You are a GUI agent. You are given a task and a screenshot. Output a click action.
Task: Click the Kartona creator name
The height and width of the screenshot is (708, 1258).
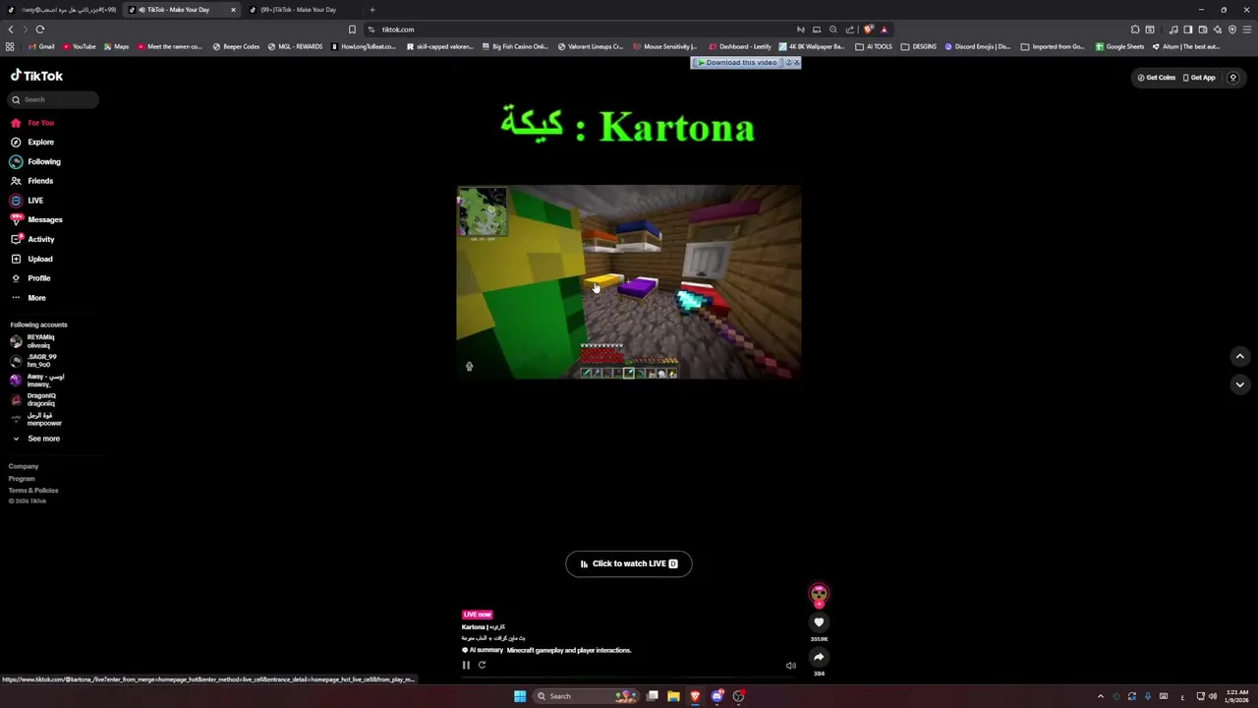point(483,626)
